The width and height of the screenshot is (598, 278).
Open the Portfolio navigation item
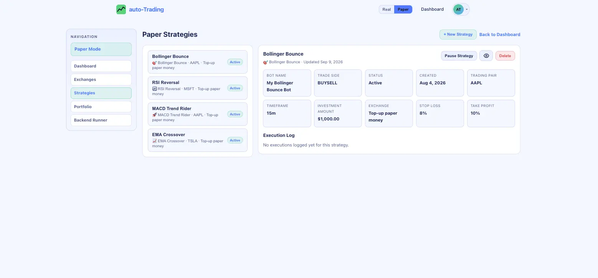[101, 107]
